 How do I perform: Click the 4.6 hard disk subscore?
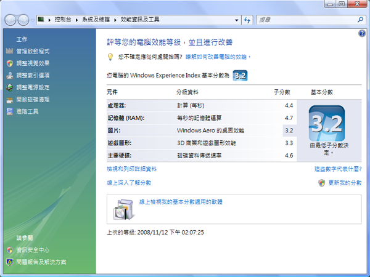pyautogui.click(x=289, y=156)
